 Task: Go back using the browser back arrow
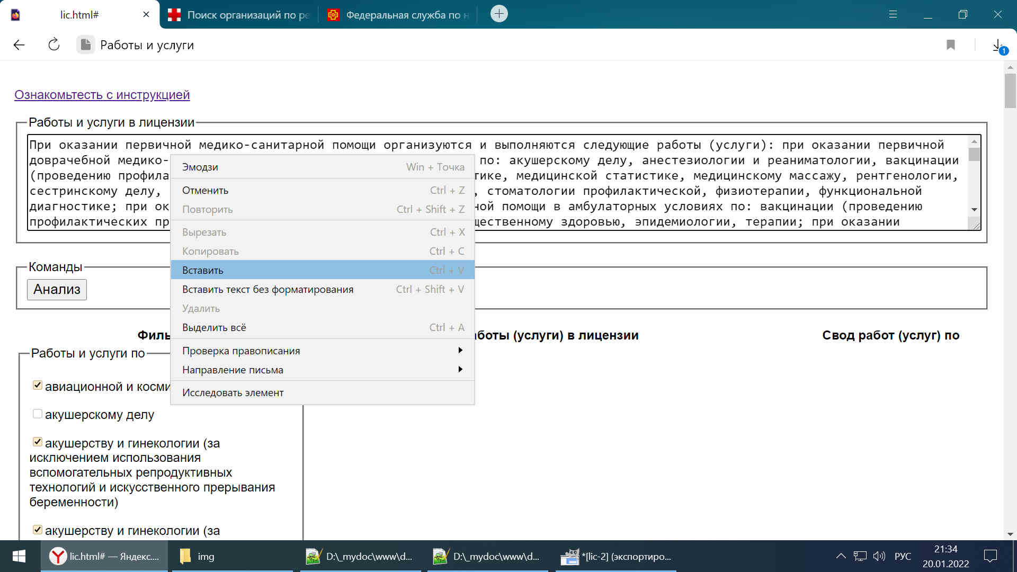coord(19,45)
